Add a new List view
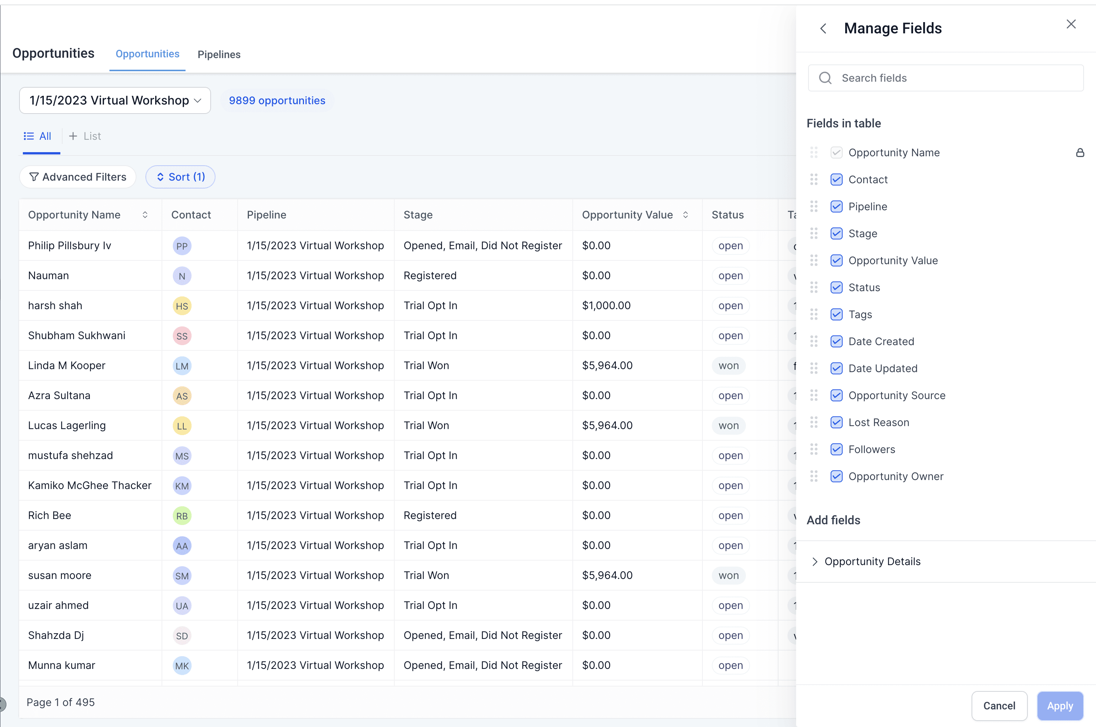1096x727 pixels. pos(85,136)
